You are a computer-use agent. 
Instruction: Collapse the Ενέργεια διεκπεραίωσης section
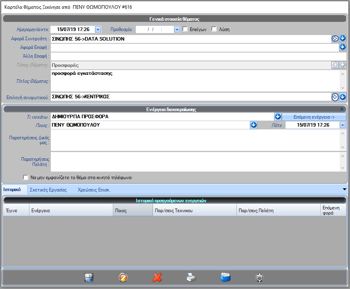tap(342, 109)
